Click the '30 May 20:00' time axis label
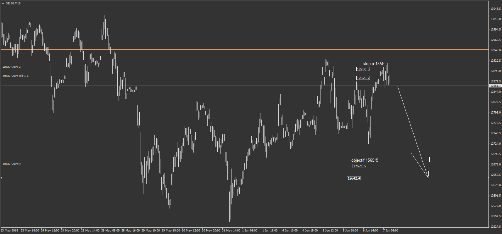502x234 pixels. pos(211,231)
